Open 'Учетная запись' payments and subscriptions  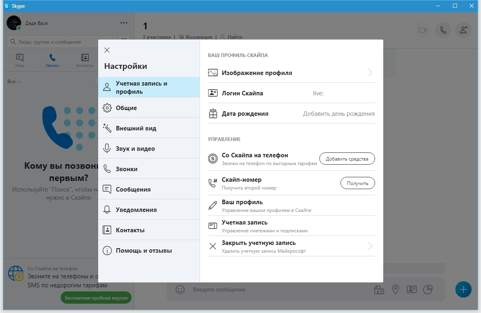pos(292,226)
